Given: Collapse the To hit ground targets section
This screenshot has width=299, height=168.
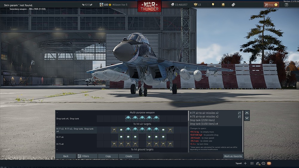Looking at the screenshot, I should click(x=57, y=149).
